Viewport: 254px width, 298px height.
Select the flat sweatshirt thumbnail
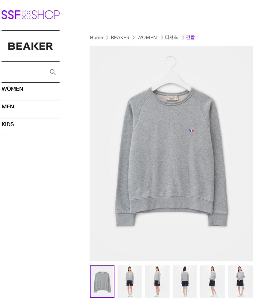click(102, 282)
